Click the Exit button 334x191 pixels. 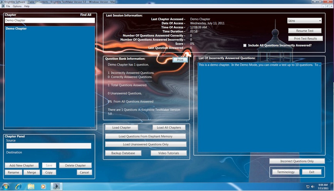point(312,172)
